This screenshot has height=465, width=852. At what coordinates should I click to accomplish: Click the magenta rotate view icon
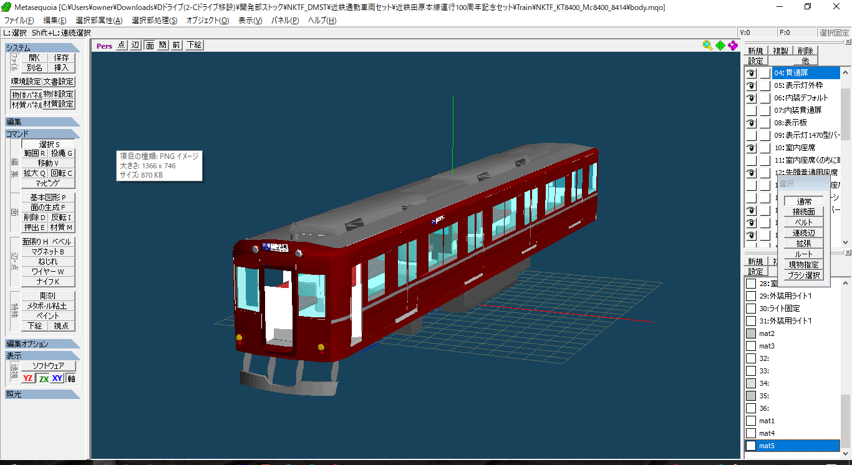tap(733, 45)
